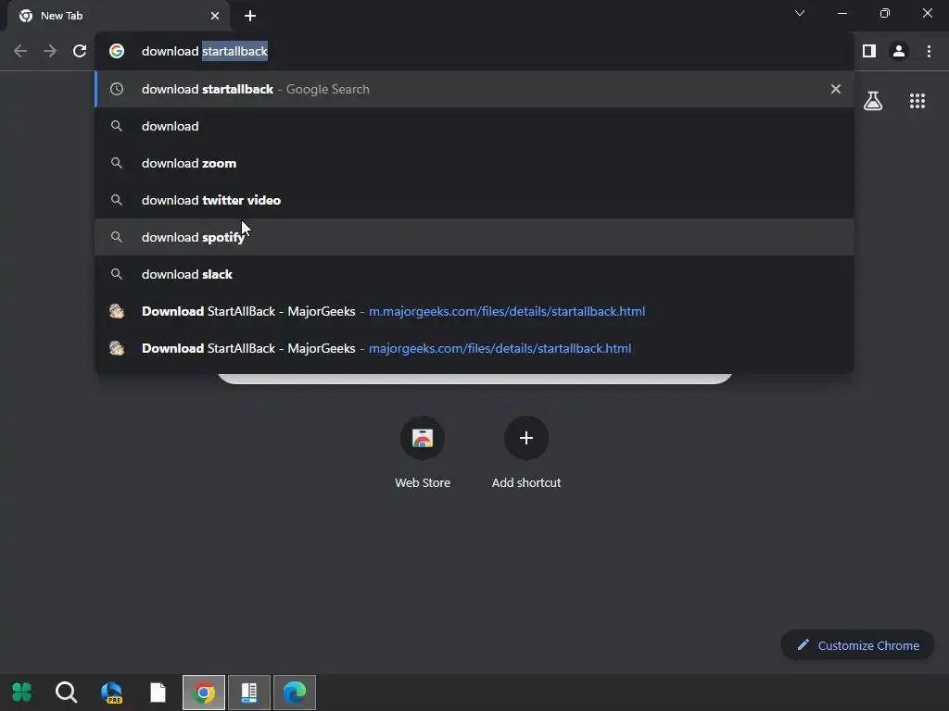This screenshot has height=711, width=949.
Task: Choose the 'download zoom' suggestion
Action: tap(474, 163)
